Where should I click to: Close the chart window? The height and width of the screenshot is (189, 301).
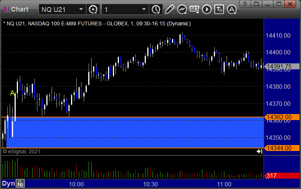tap(290, 4)
